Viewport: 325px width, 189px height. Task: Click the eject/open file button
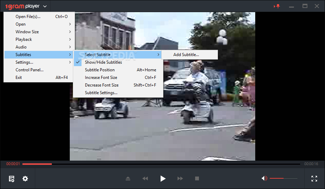pos(128,178)
